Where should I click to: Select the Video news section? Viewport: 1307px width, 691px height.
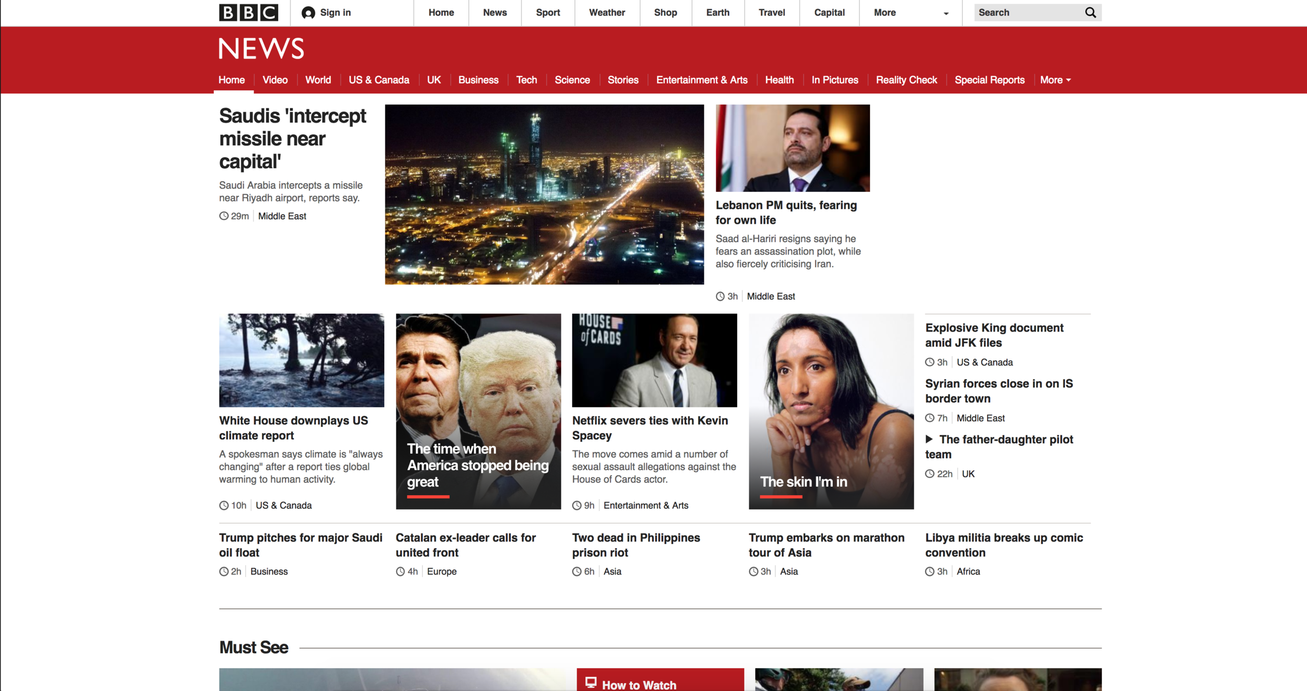275,80
